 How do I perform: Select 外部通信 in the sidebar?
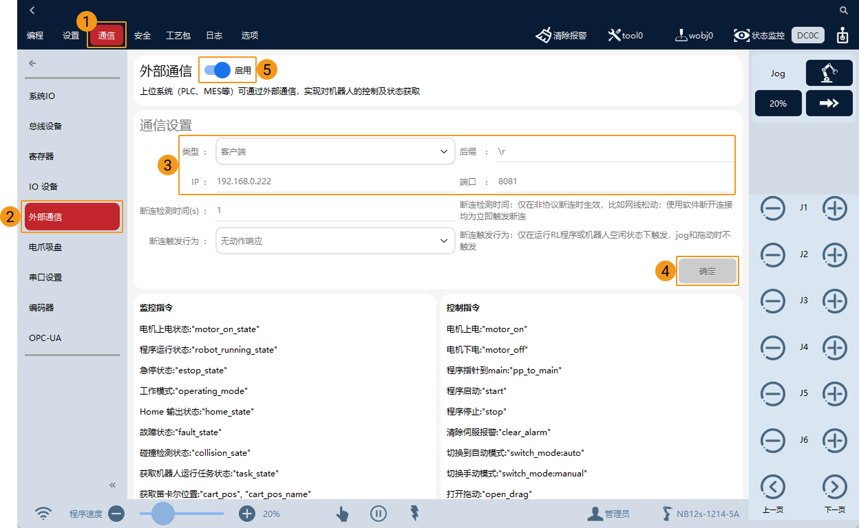point(72,217)
